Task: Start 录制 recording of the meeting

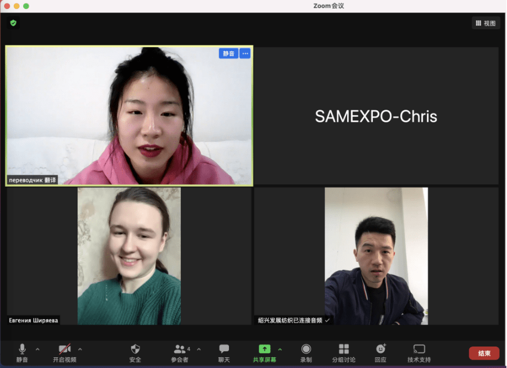Action: pos(306,352)
